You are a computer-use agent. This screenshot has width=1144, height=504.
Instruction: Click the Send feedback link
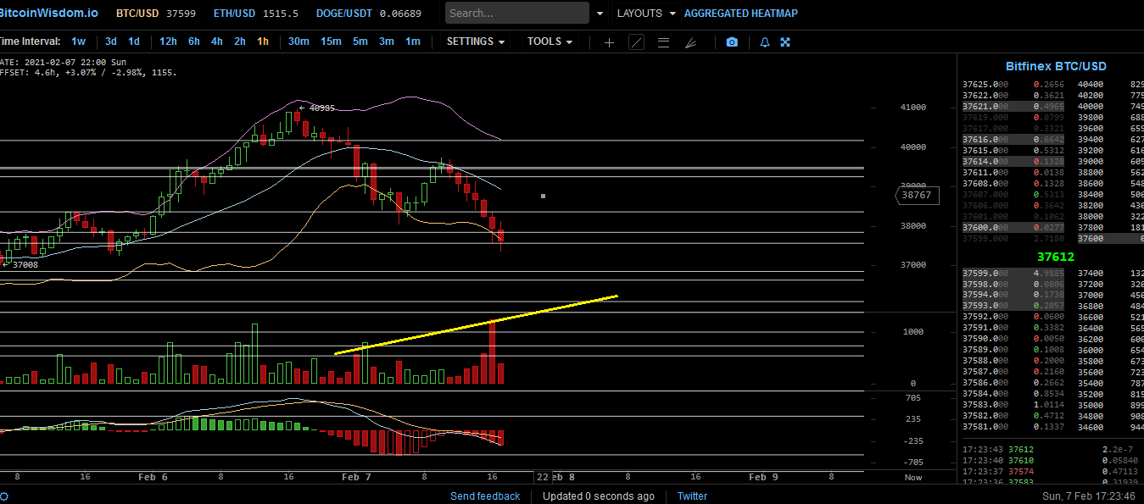[x=485, y=496]
